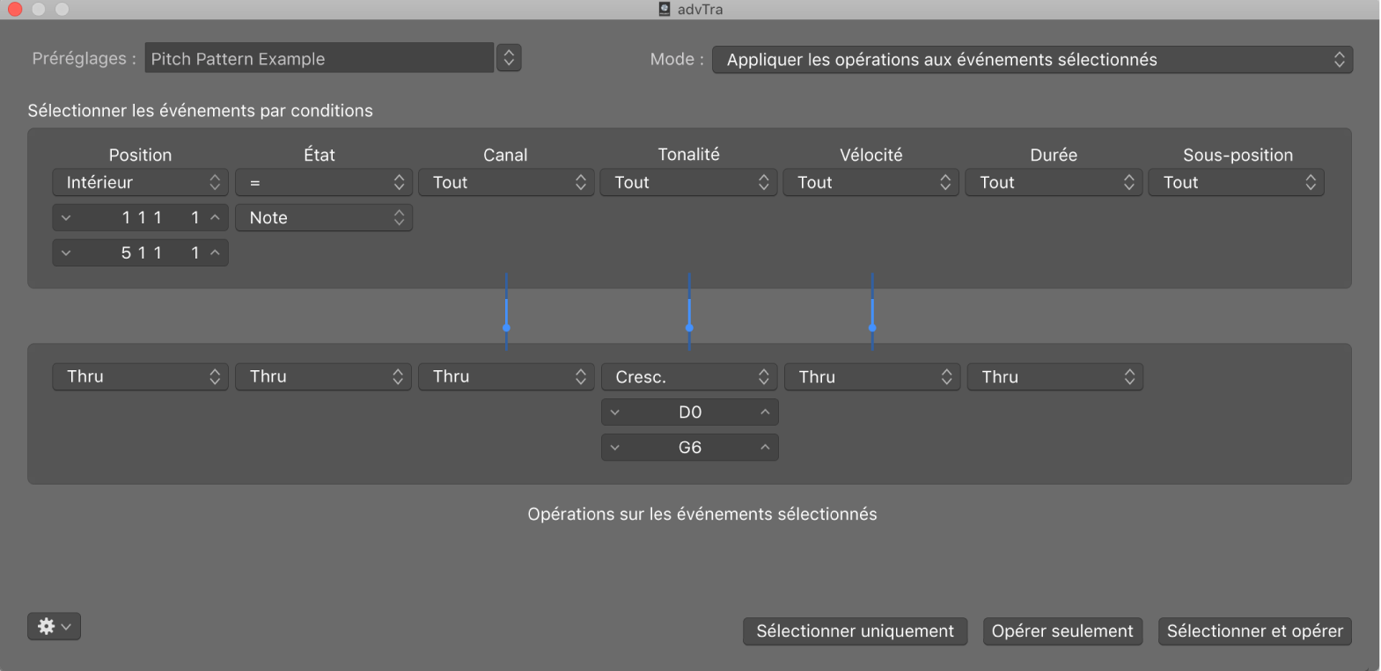The height and width of the screenshot is (671, 1381).
Task: Close the advTra window
Action: pyautogui.click(x=15, y=9)
